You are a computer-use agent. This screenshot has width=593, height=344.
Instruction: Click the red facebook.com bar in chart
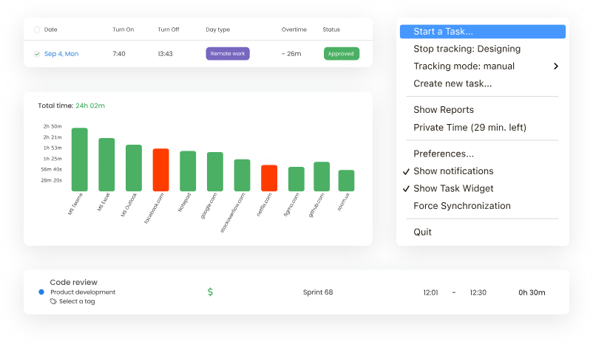pyautogui.click(x=161, y=170)
